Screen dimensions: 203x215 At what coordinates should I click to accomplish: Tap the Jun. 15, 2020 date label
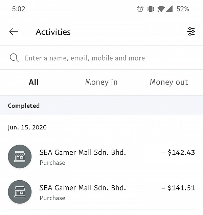tap(27, 127)
